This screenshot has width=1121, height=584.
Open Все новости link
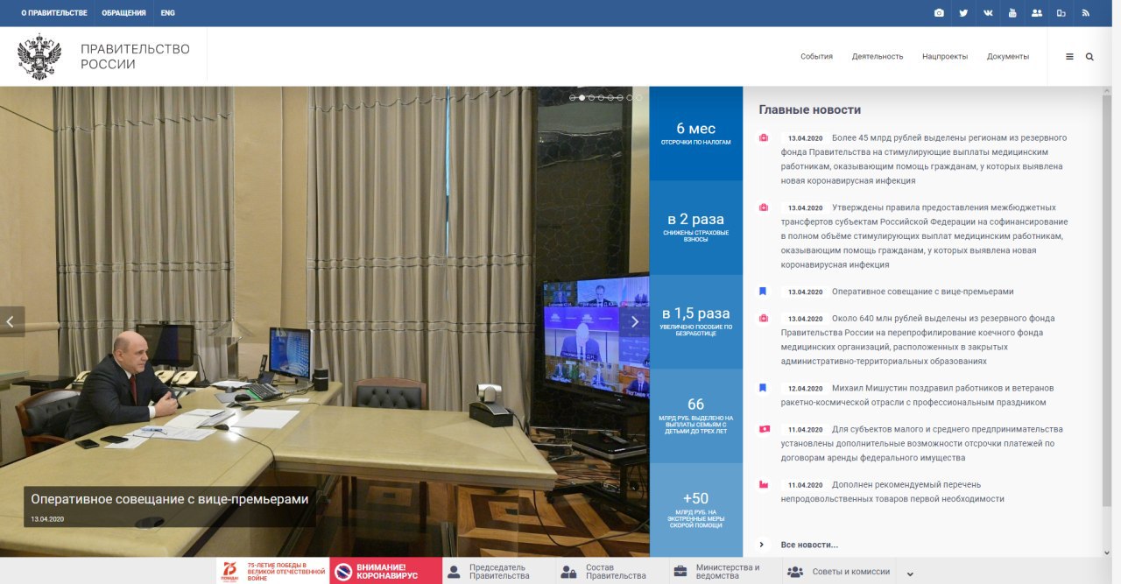point(809,545)
